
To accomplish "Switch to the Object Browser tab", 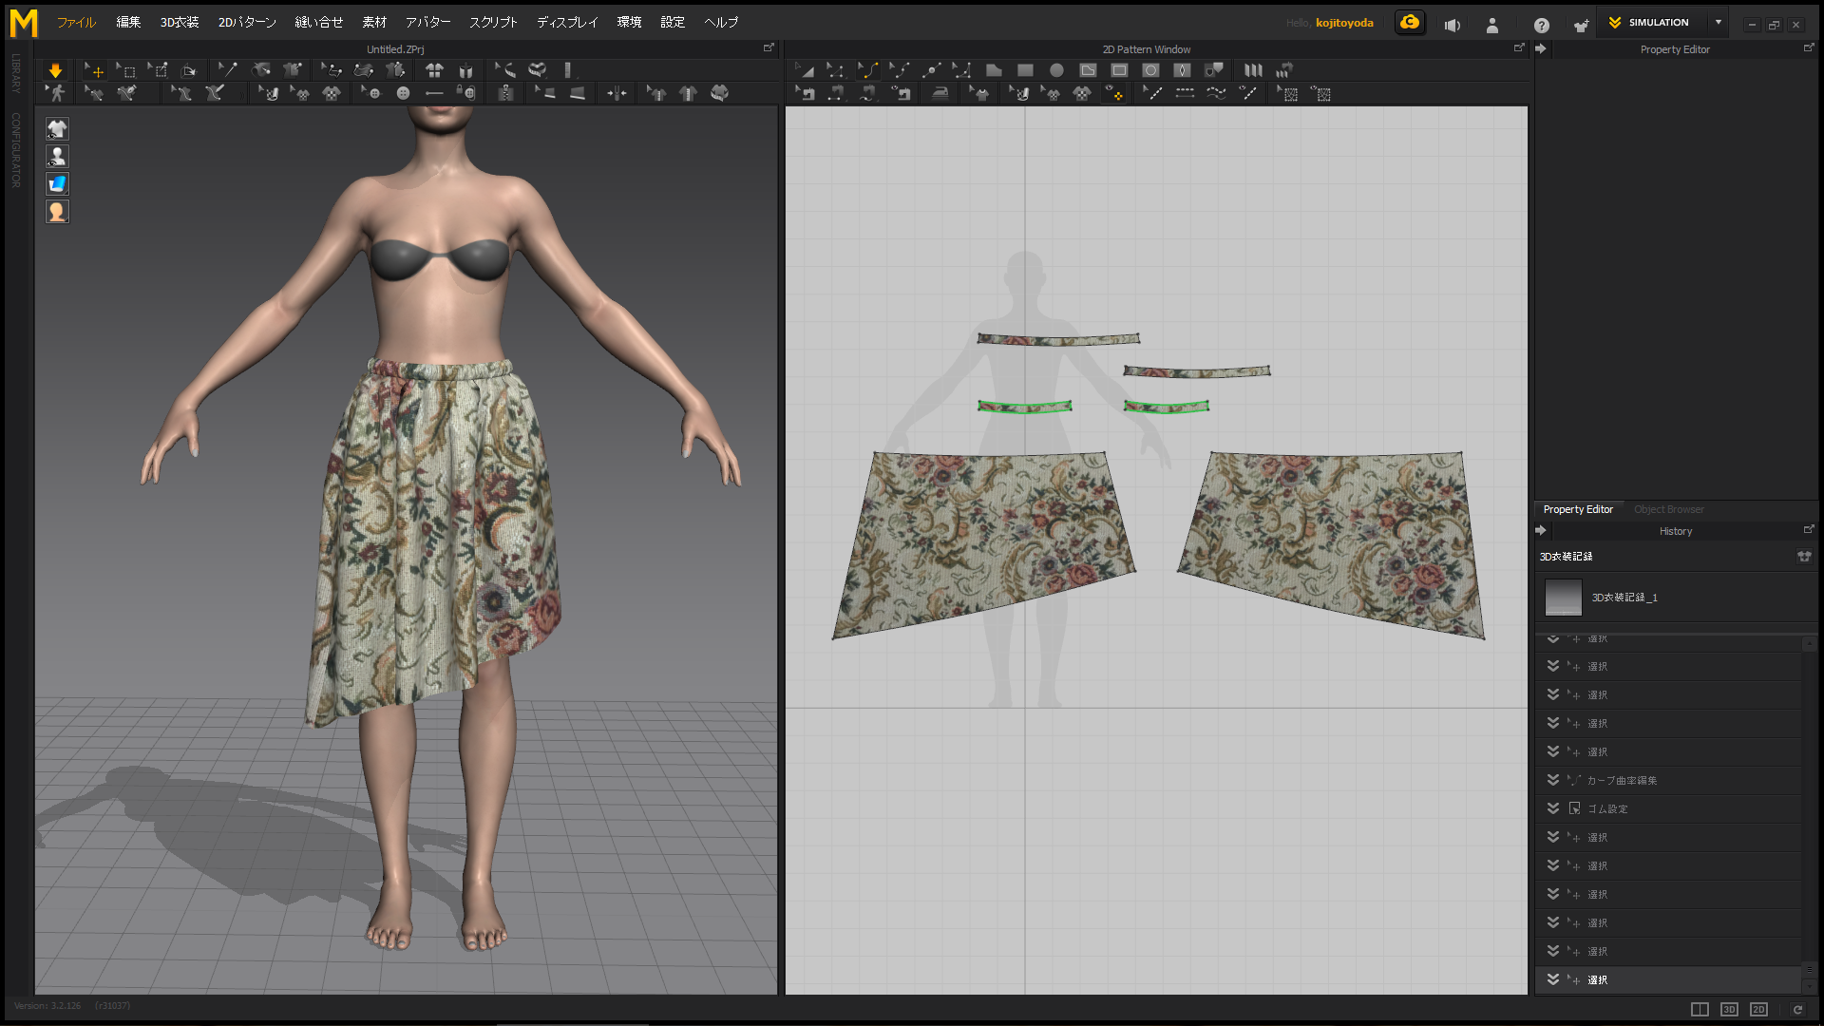I will [1668, 510].
